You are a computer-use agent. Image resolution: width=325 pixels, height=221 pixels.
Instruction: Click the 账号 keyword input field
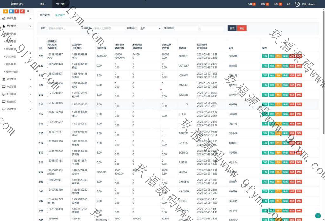click(x=63, y=28)
